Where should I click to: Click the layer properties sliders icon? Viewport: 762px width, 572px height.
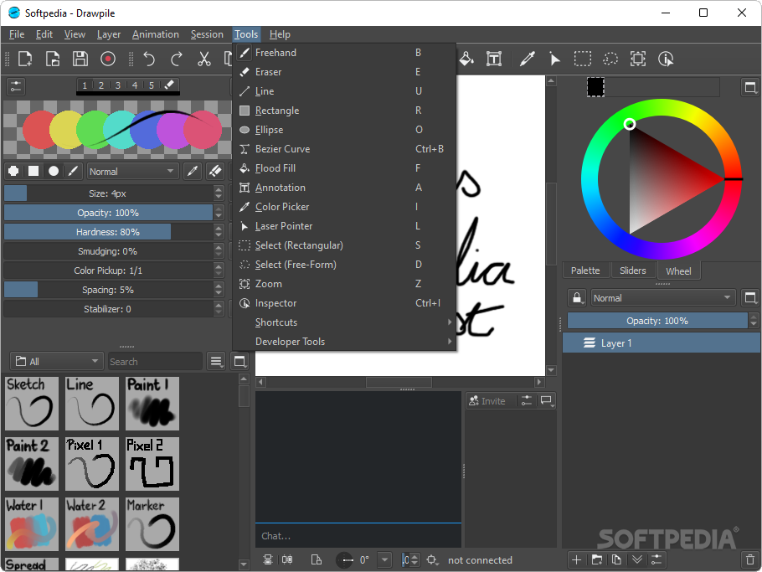click(x=656, y=559)
